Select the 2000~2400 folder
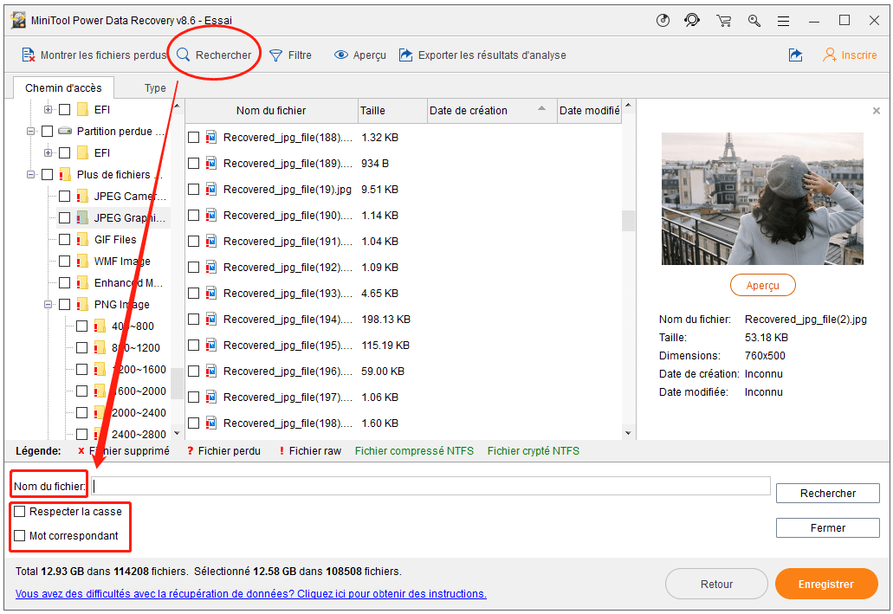893x614 pixels. 139,412
